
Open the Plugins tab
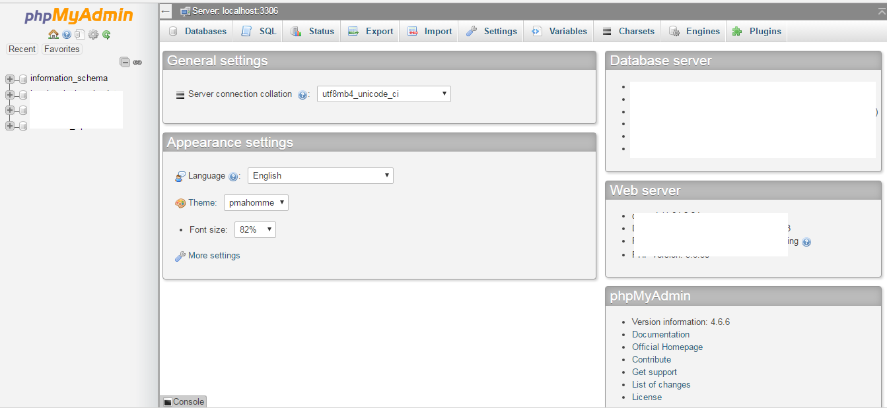click(757, 31)
